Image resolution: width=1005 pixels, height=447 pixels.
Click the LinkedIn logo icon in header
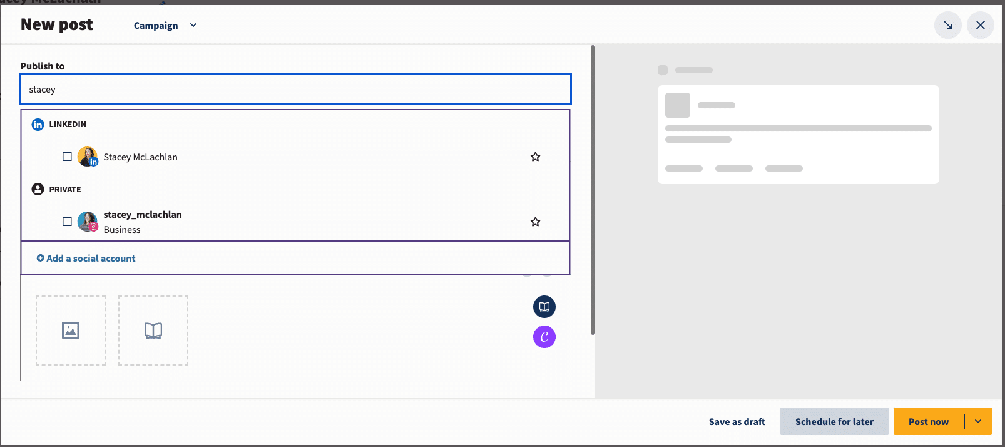[x=38, y=125]
